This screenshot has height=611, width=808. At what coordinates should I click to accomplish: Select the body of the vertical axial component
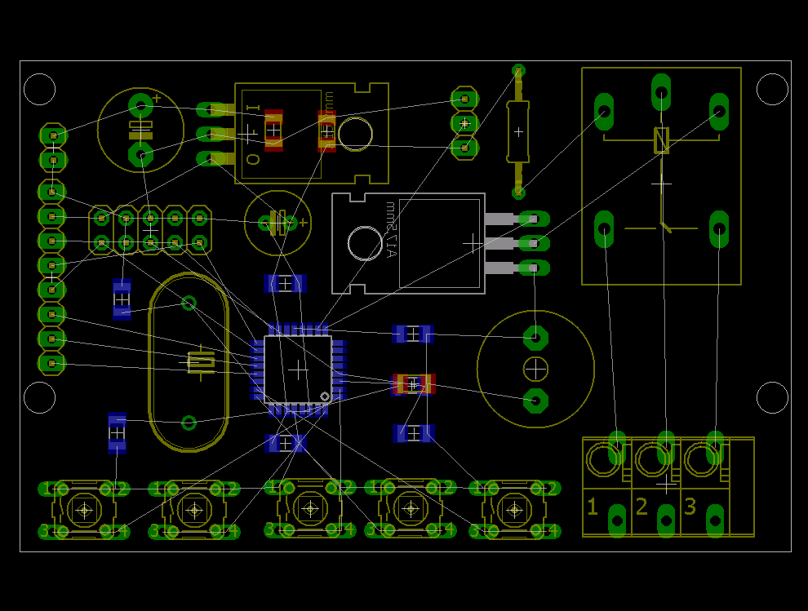(518, 132)
